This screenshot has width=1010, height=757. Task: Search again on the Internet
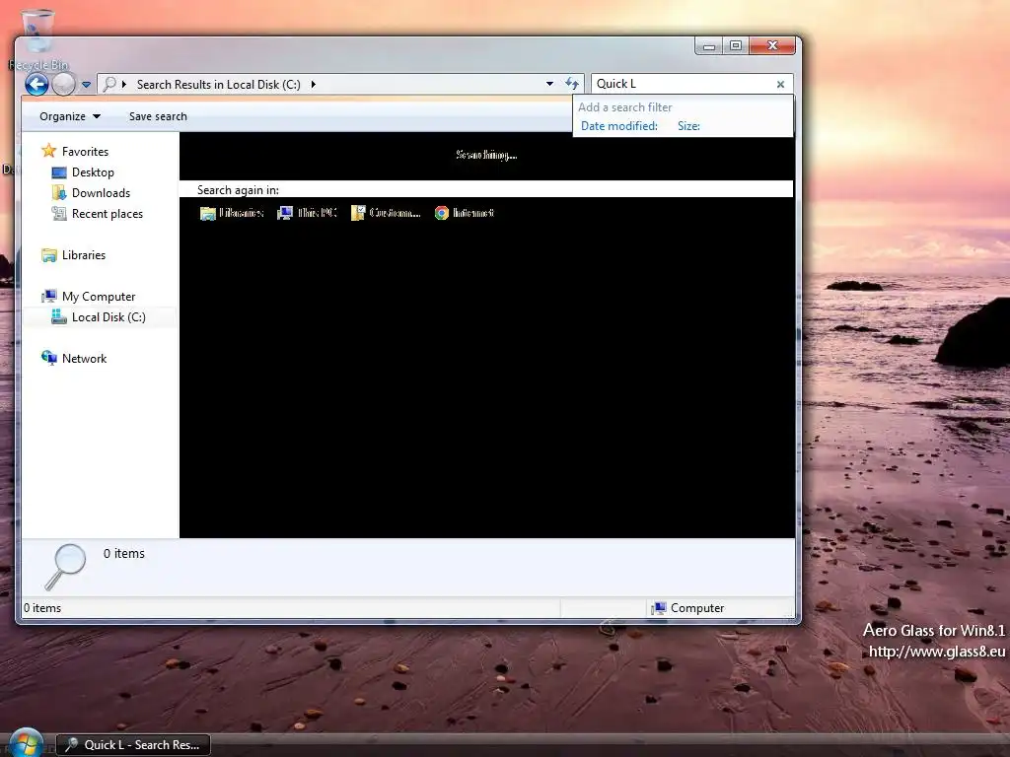point(465,213)
